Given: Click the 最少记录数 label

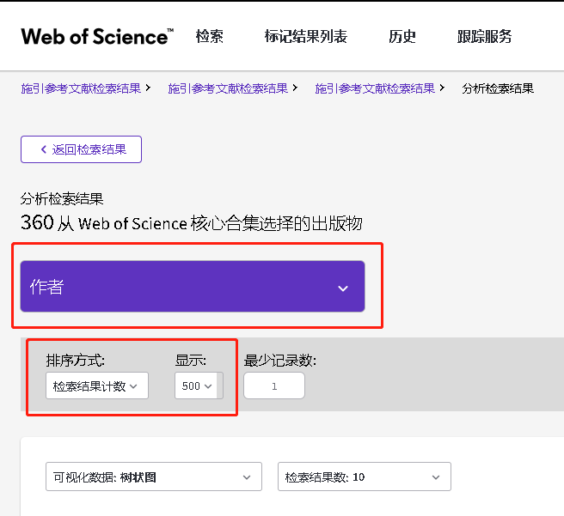Looking at the screenshot, I should coord(280,361).
